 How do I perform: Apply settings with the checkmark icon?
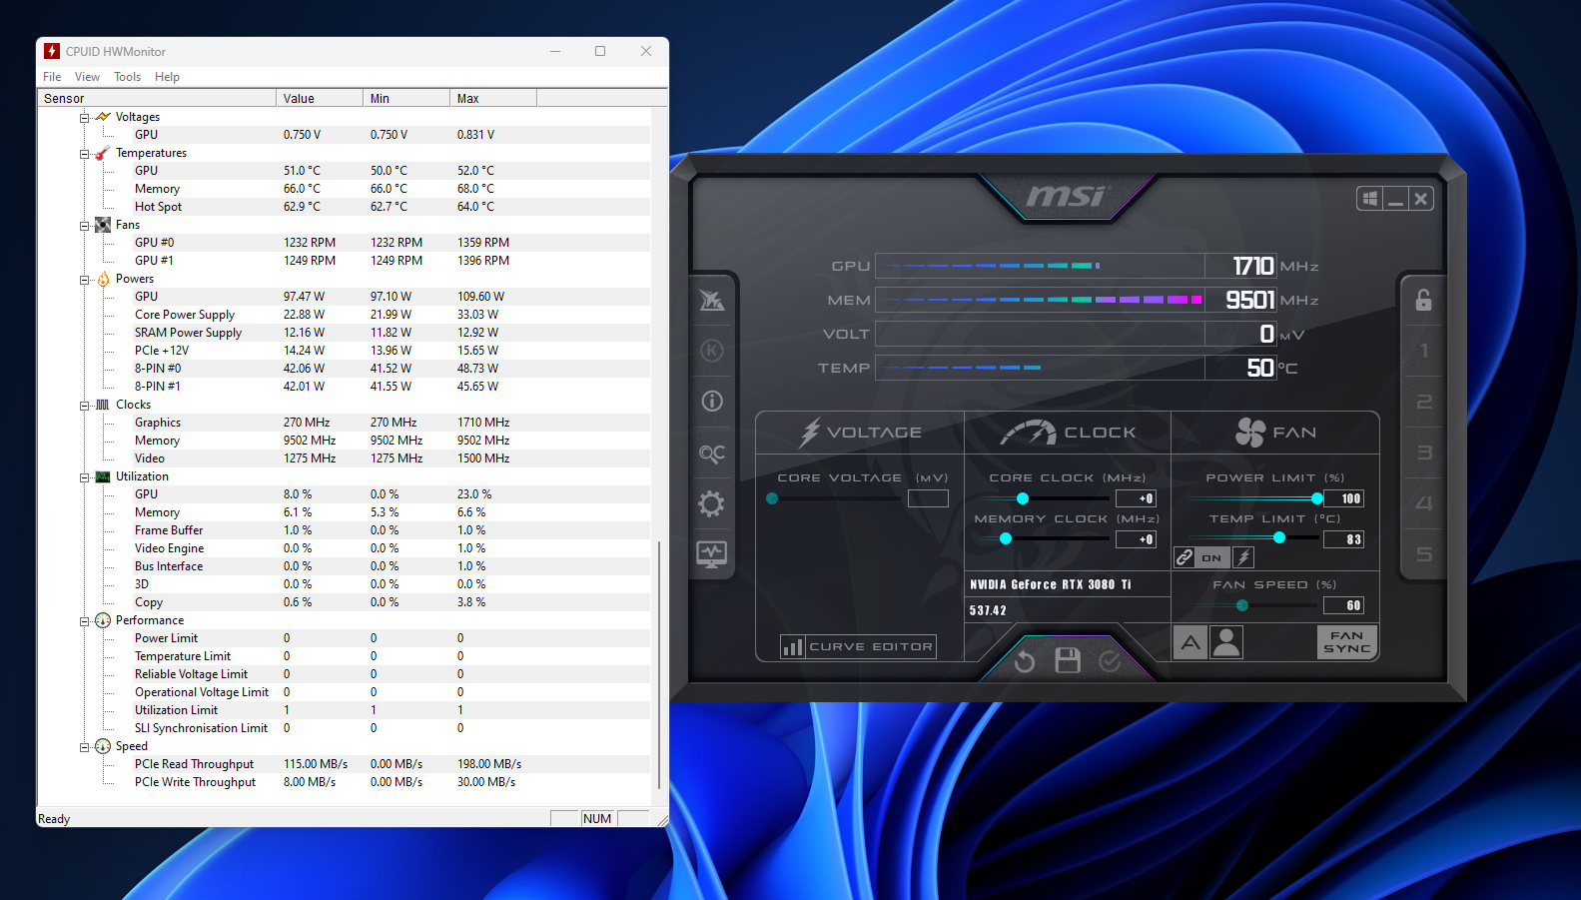(x=1110, y=661)
